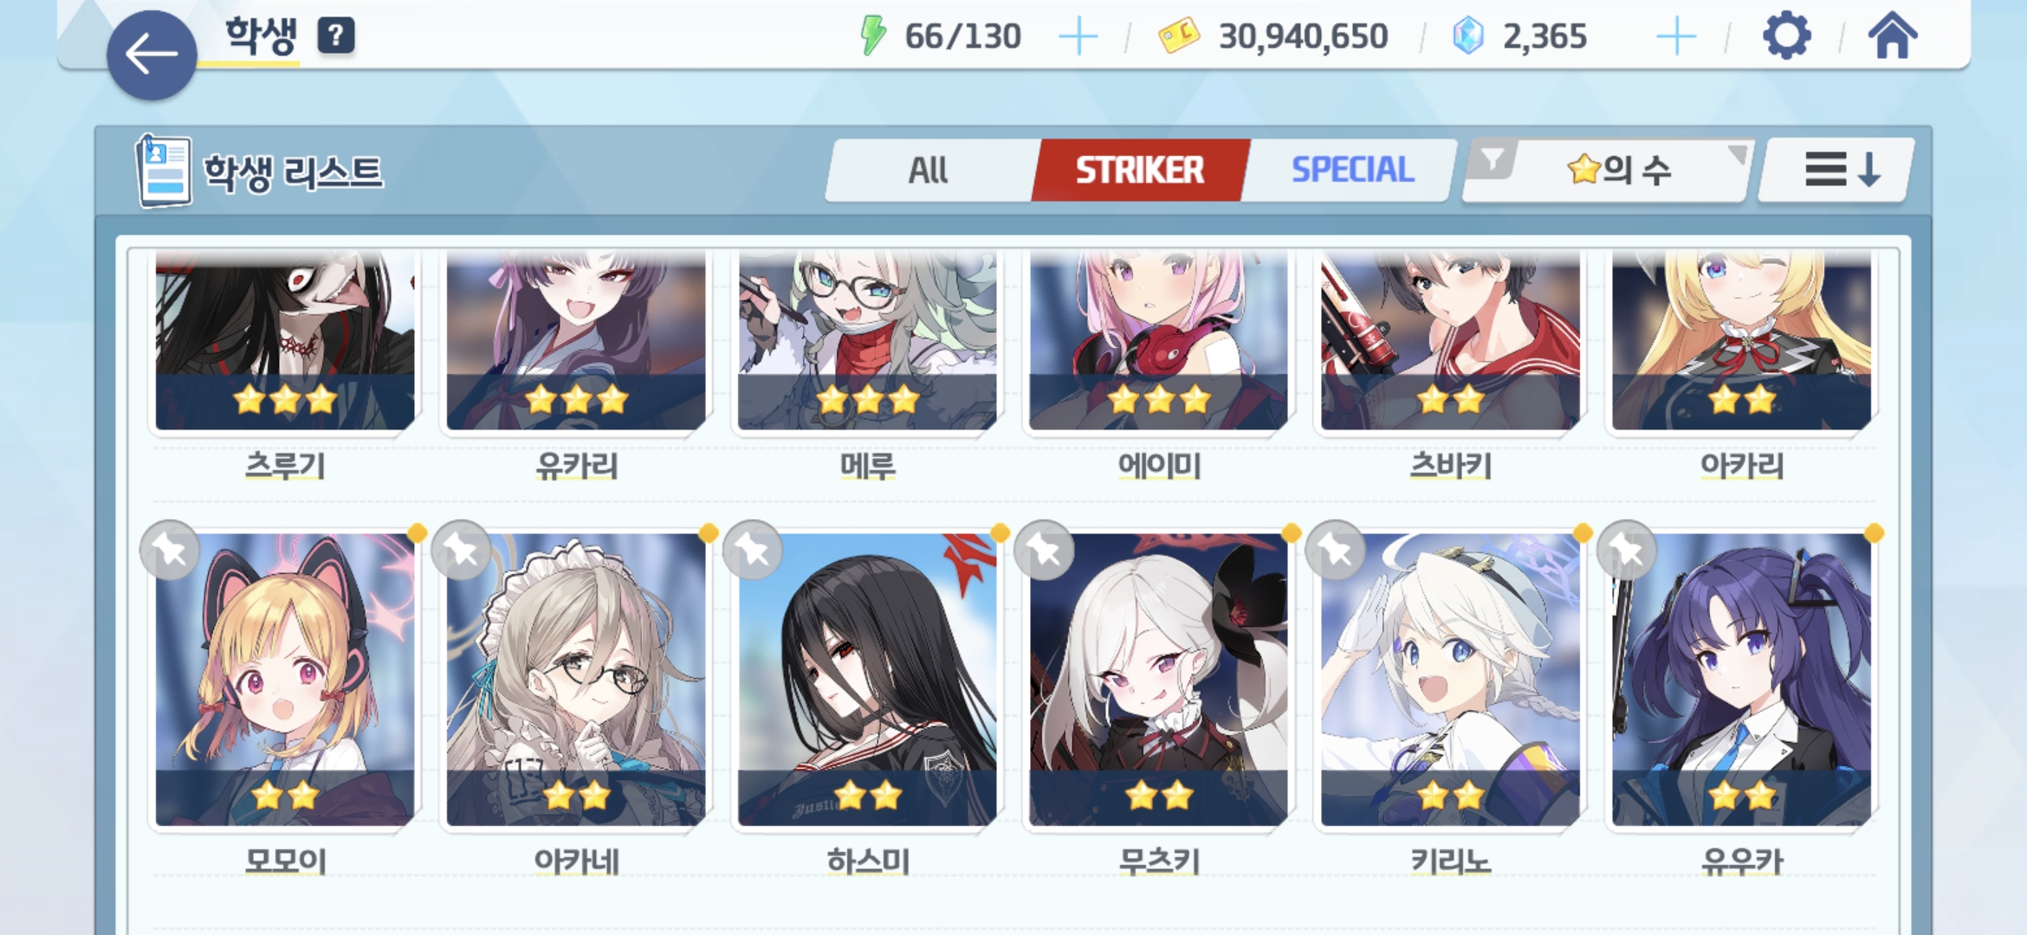
Task: Go back with the arrow button
Action: coord(152,55)
